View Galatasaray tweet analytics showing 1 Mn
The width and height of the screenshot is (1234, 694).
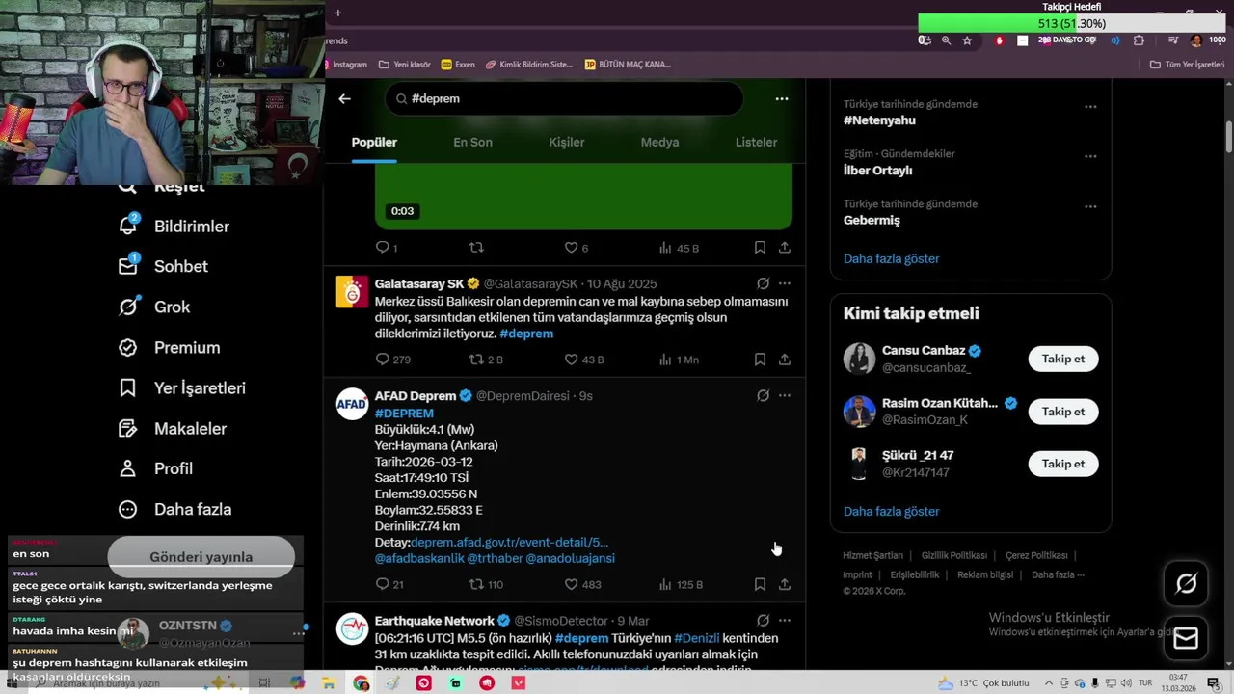(x=679, y=360)
